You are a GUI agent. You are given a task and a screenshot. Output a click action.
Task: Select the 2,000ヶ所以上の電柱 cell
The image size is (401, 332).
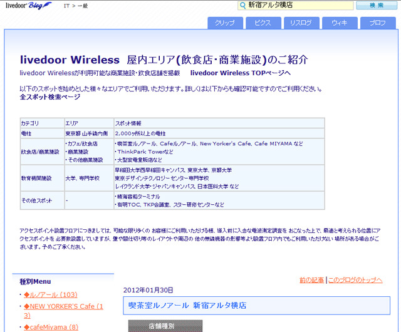click(219, 133)
